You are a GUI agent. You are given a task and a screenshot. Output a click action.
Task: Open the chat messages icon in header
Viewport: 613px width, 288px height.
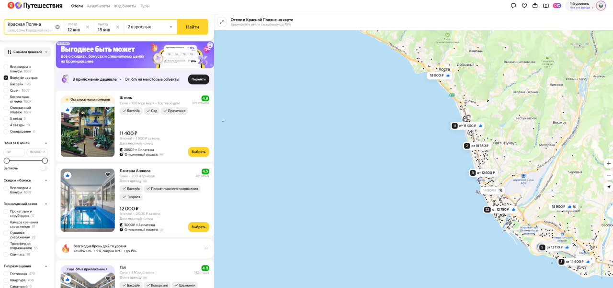513,6
